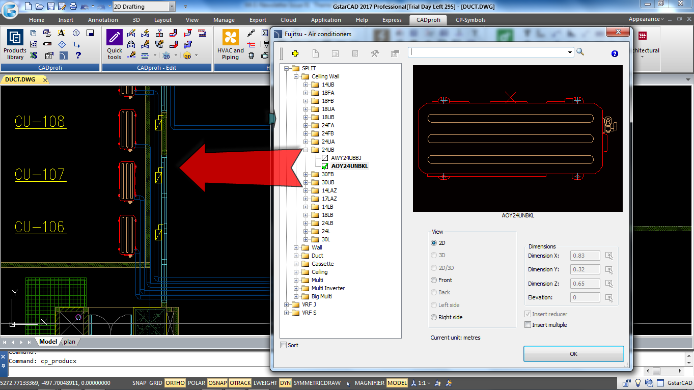Click the Print icon in quick access

[73, 7]
